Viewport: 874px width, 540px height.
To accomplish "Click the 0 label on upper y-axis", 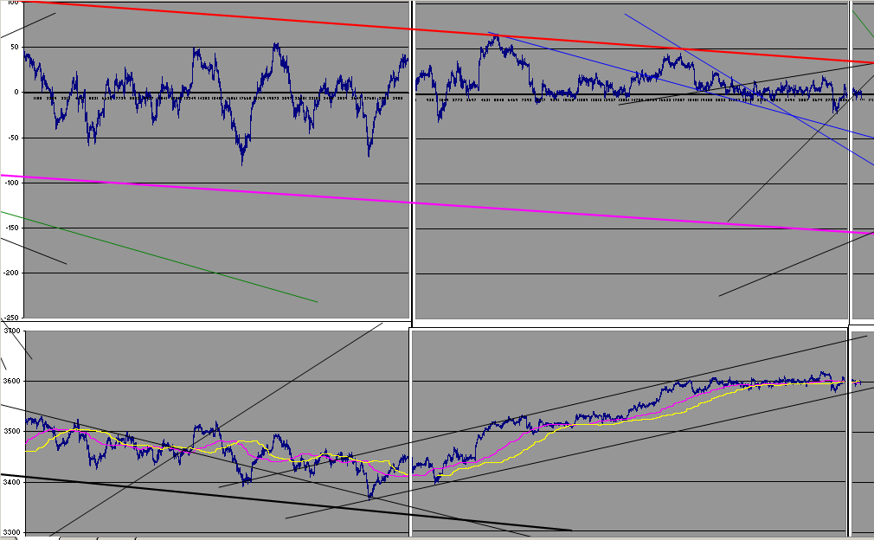I will (x=16, y=93).
